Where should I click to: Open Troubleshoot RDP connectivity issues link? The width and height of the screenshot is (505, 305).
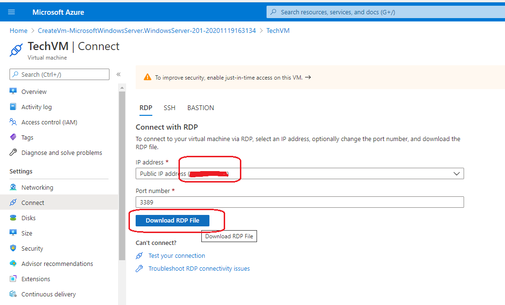199,269
